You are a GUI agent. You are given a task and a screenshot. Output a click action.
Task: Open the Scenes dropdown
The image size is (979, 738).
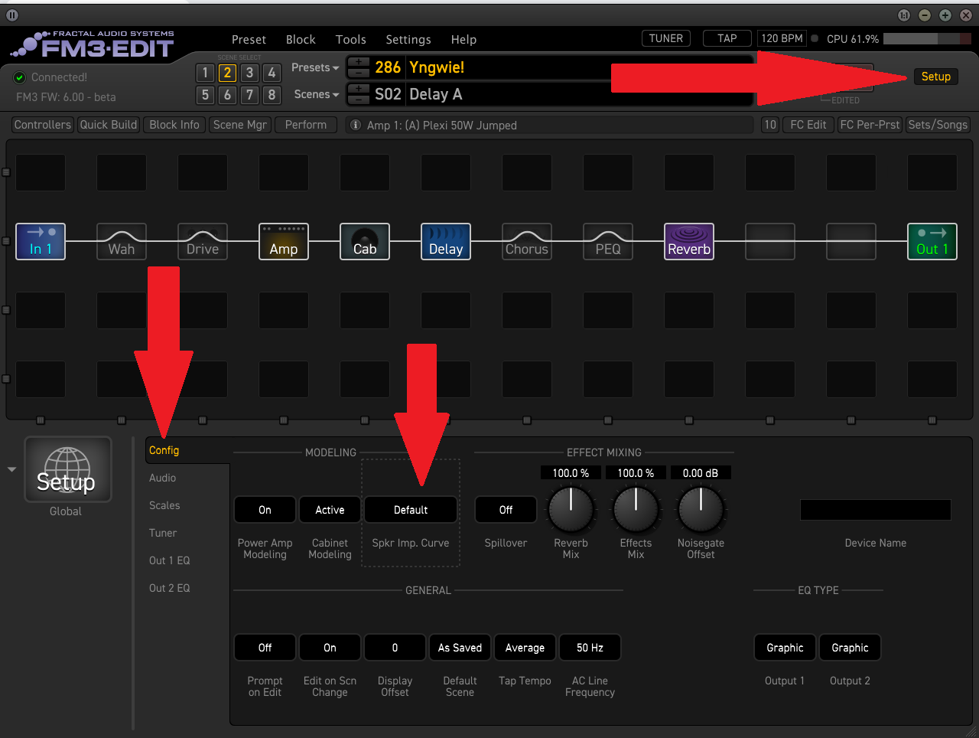(x=316, y=94)
